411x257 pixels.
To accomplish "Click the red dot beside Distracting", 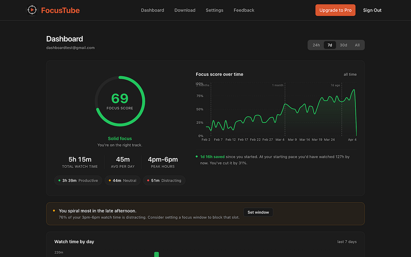I will [x=148, y=180].
